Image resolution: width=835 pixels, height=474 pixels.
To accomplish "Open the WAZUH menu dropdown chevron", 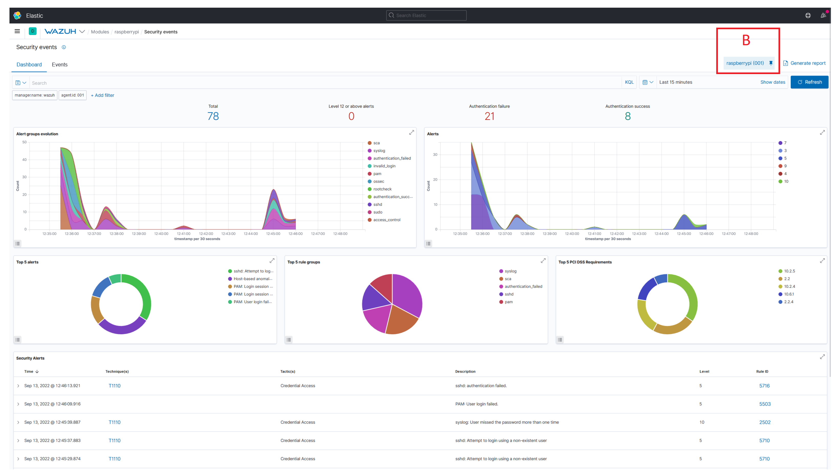I will pyautogui.click(x=82, y=32).
